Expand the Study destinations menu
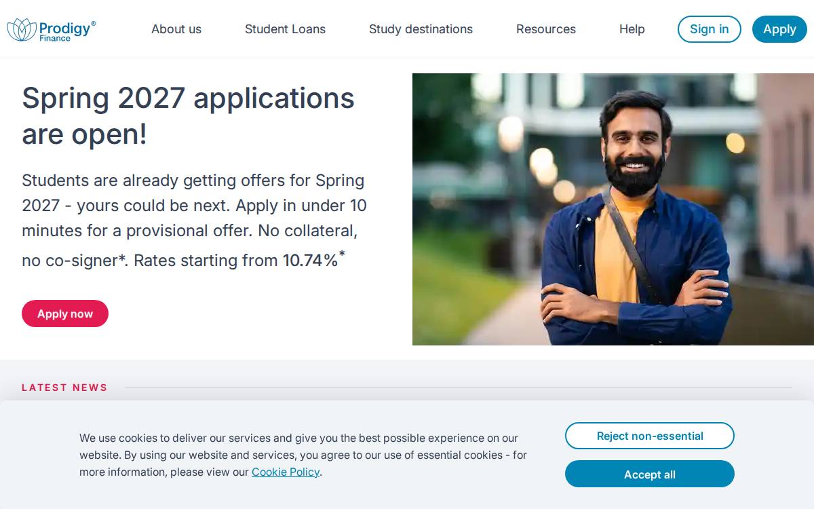The height and width of the screenshot is (509, 814). click(421, 29)
